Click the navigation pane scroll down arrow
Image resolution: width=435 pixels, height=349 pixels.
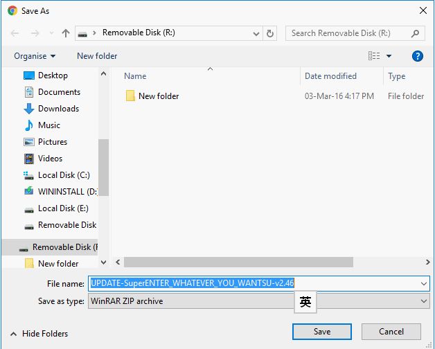(103, 262)
